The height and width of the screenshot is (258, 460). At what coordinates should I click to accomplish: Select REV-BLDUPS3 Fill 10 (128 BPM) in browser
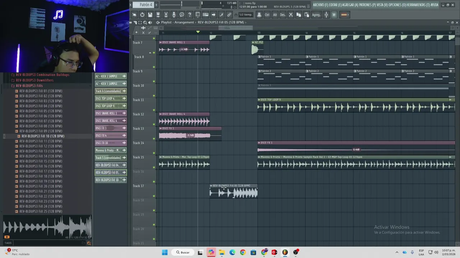click(43, 136)
